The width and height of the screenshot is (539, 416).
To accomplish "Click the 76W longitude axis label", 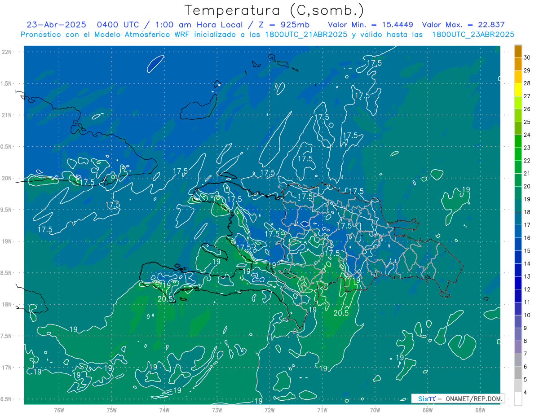I will tap(59, 410).
